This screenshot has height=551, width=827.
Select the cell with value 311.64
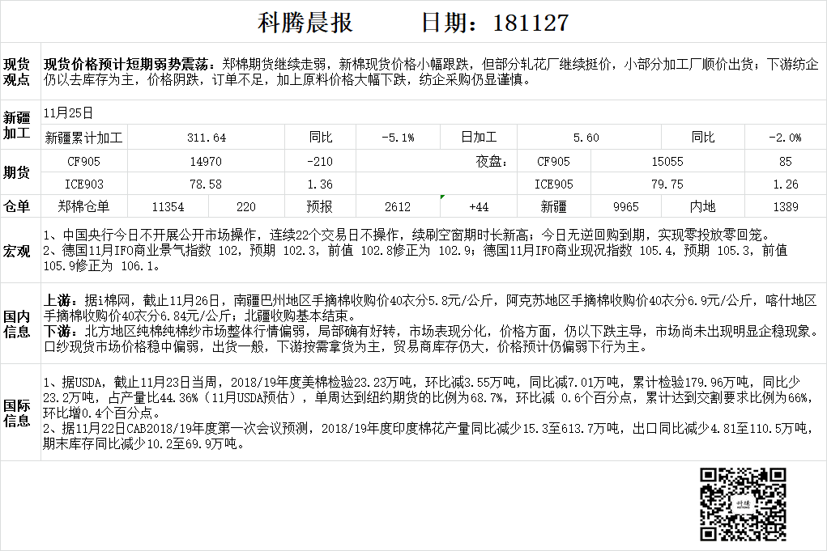point(207,138)
